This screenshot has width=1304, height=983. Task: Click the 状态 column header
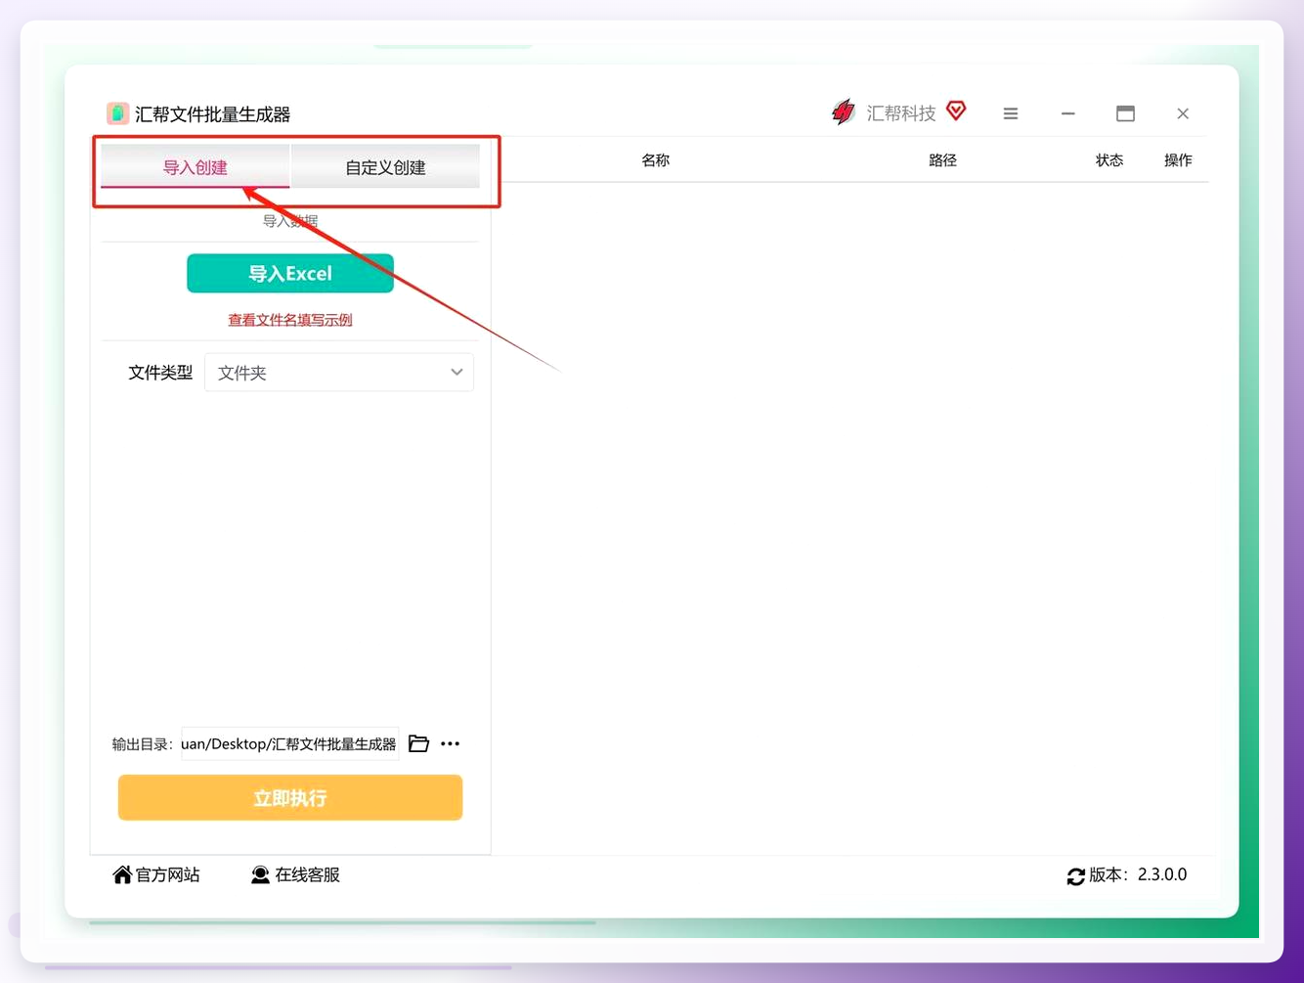coord(1109,160)
